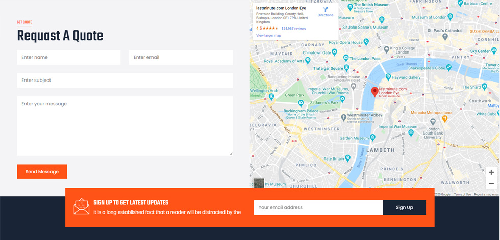Select The Shard map marker

tap(484, 86)
